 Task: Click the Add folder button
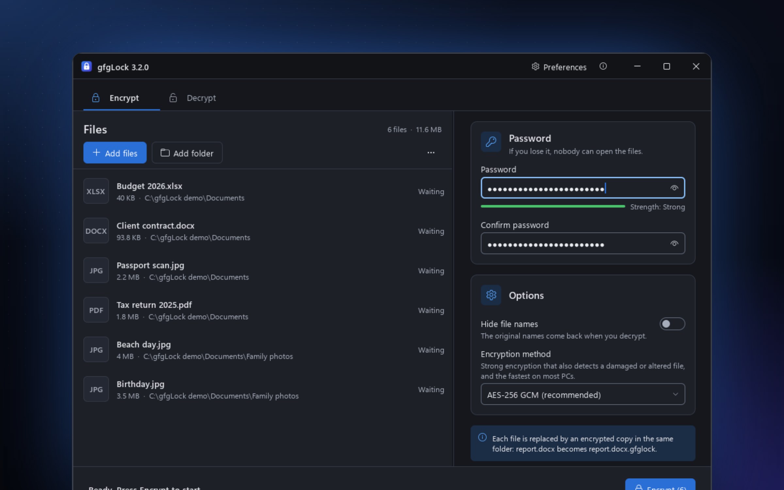tap(187, 153)
